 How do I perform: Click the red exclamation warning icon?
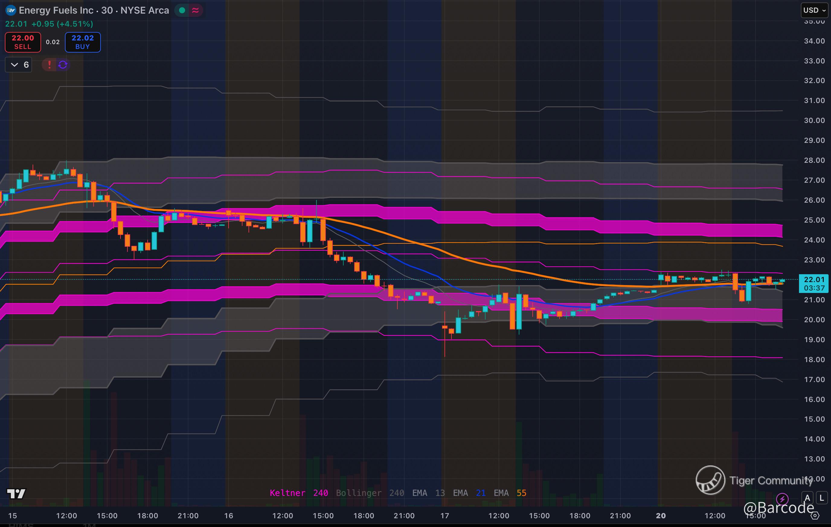click(x=49, y=65)
